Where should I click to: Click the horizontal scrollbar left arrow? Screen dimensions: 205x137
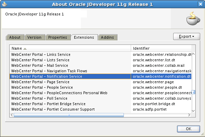coord(12,115)
